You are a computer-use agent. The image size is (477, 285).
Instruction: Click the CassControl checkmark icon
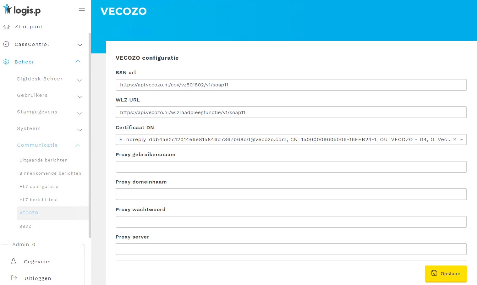click(x=6, y=44)
